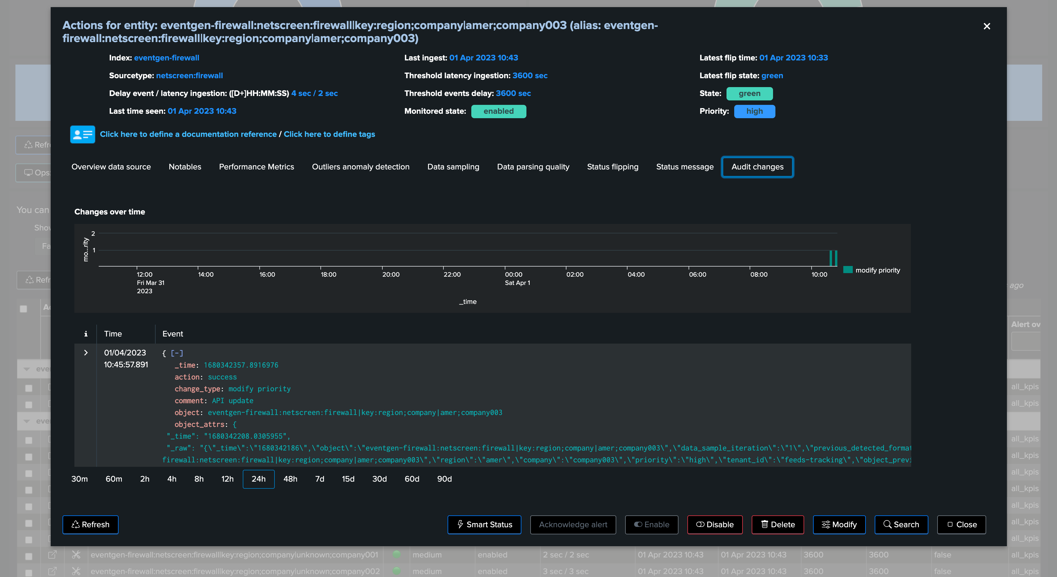Select the 24h time range
The height and width of the screenshot is (577, 1057).
[258, 479]
